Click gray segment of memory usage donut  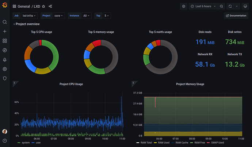point(115,57)
